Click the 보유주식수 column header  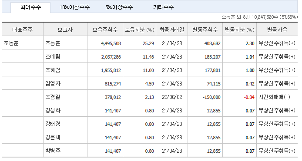click(x=105, y=30)
